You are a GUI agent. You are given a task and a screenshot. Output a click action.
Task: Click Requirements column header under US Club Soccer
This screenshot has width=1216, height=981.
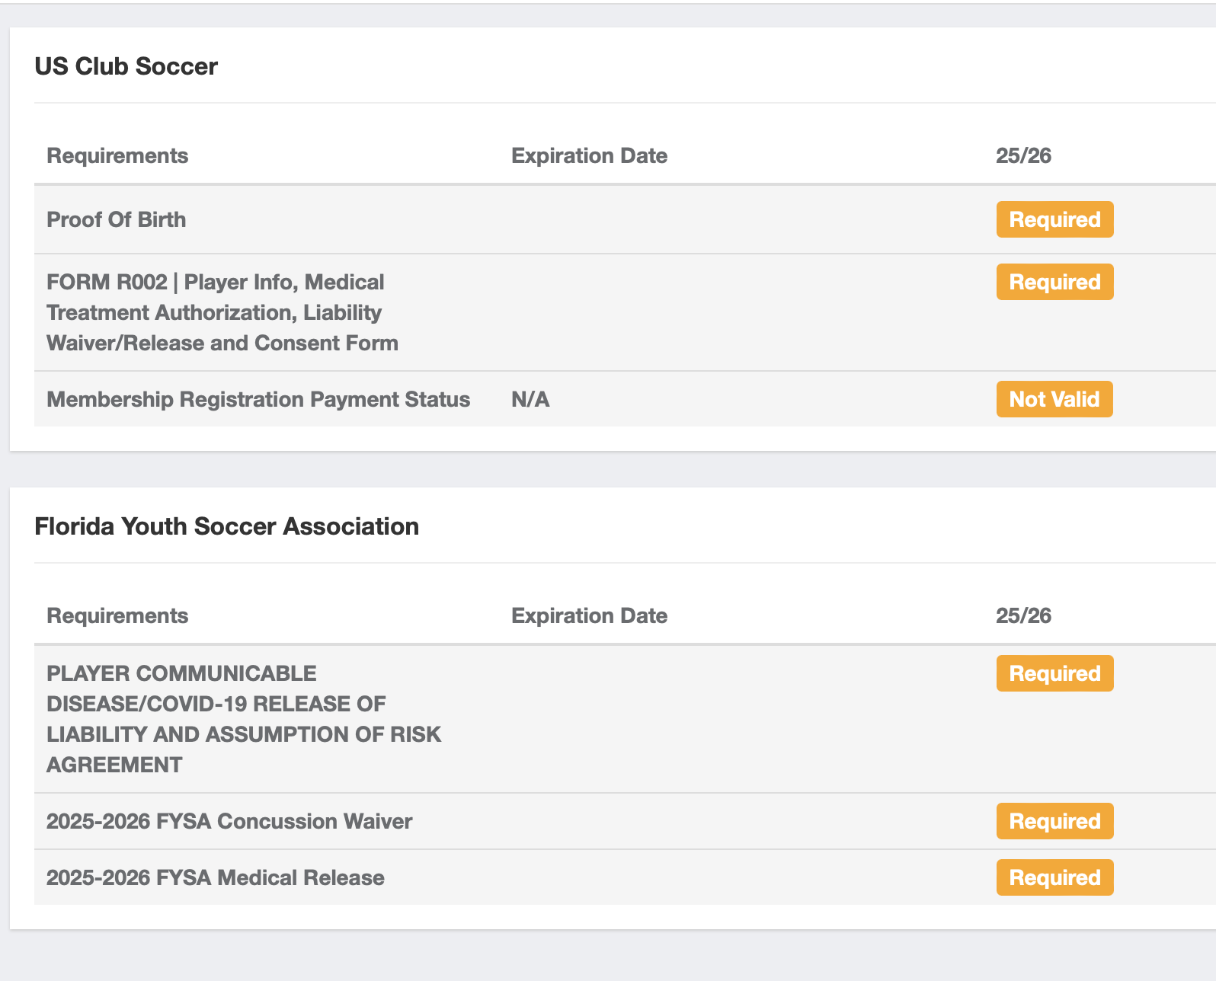click(x=117, y=155)
